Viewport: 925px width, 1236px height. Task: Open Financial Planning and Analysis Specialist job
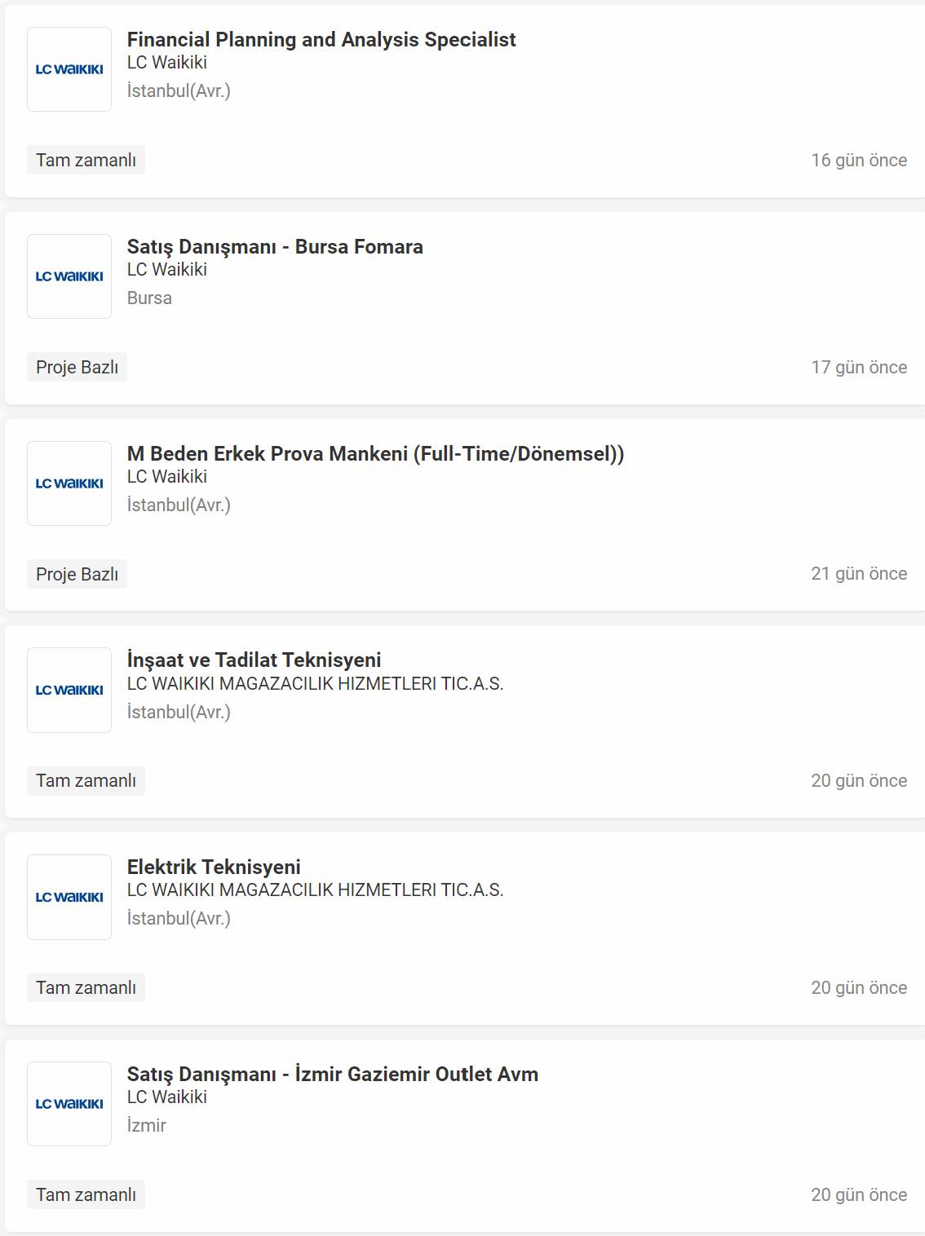(321, 40)
